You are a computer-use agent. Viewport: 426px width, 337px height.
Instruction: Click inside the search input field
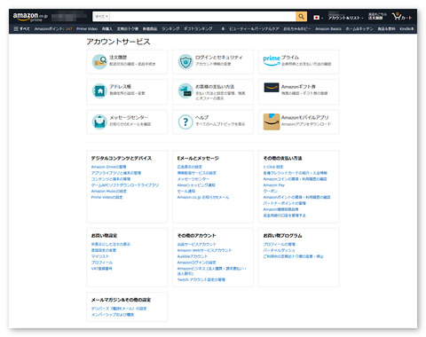202,17
